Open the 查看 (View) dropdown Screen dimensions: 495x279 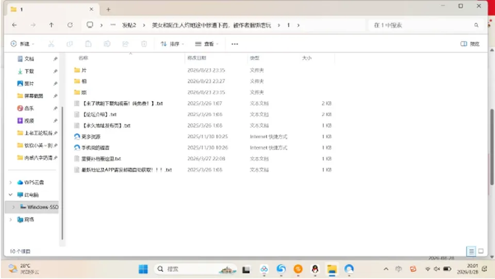point(207,44)
